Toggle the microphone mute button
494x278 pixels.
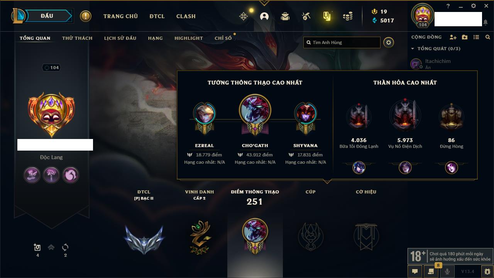pos(447,271)
